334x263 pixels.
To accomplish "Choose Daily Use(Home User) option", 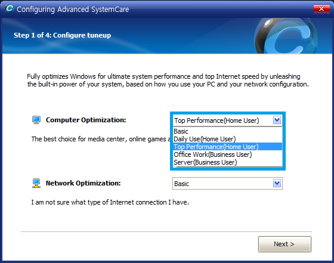I will [x=228, y=139].
